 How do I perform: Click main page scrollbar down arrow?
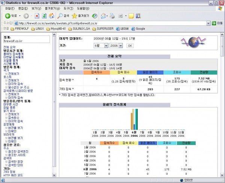click(x=222, y=175)
